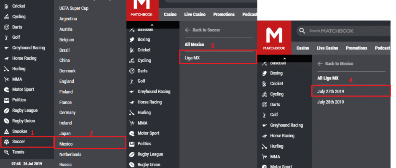Click the tennis racket icon beside Tennis

(x=7, y=152)
